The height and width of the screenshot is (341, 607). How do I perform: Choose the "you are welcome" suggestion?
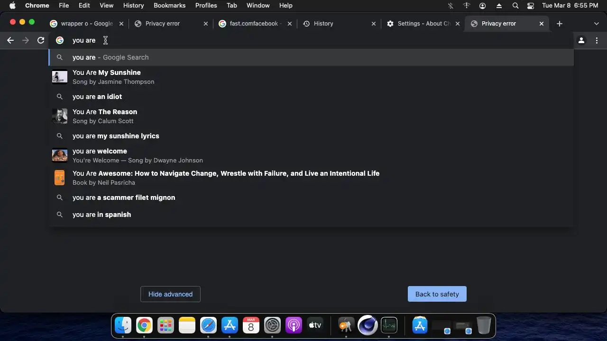[311, 155]
